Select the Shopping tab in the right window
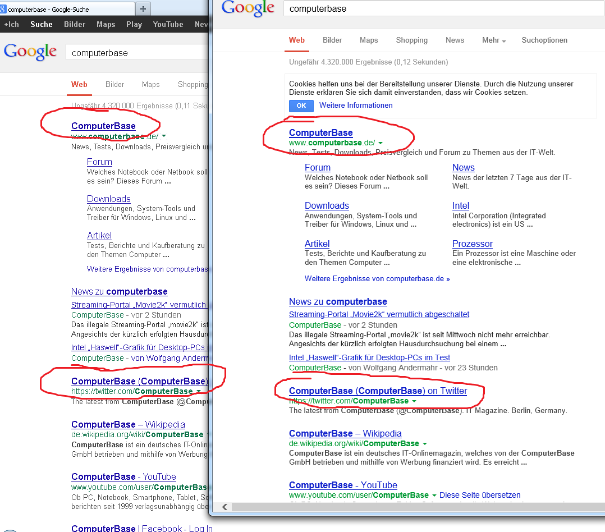Screen dimensions: 605x532 pyautogui.click(x=412, y=40)
